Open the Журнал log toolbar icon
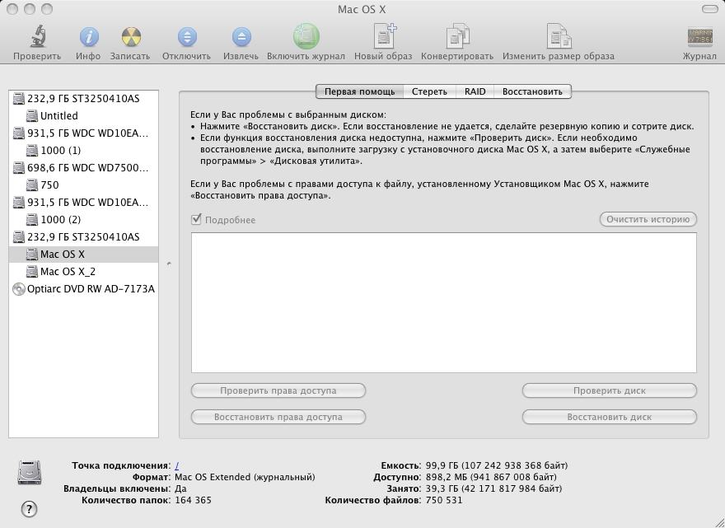The width and height of the screenshot is (725, 528). [x=700, y=37]
